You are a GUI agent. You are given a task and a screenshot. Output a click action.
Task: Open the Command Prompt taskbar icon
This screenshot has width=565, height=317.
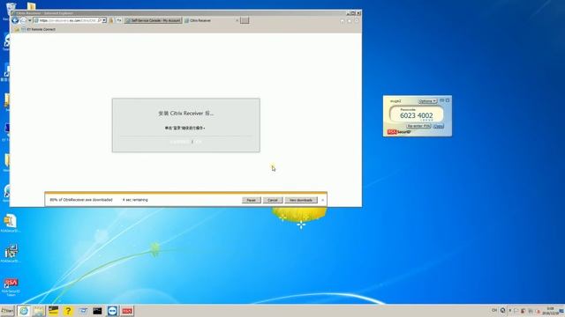click(97, 311)
